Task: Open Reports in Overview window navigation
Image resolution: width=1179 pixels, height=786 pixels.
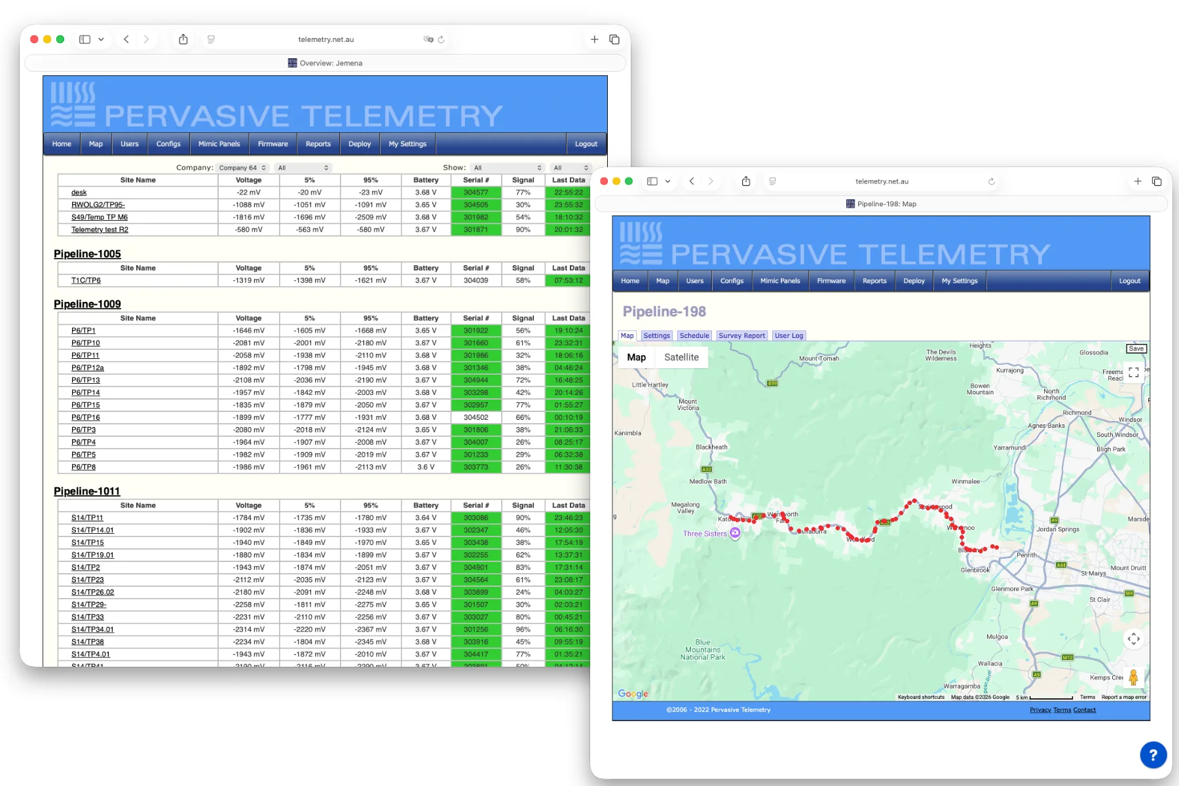Action: [318, 144]
